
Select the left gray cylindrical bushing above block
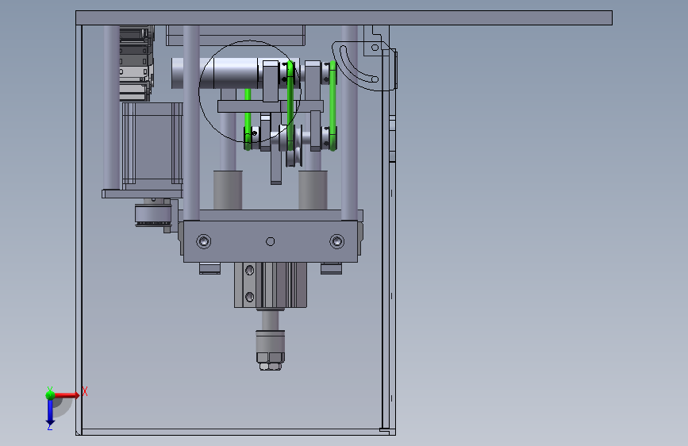228,190
